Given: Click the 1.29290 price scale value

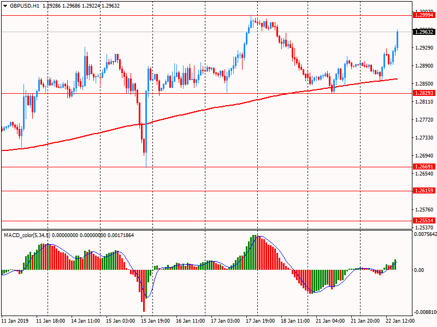Looking at the screenshot, I should (424, 48).
